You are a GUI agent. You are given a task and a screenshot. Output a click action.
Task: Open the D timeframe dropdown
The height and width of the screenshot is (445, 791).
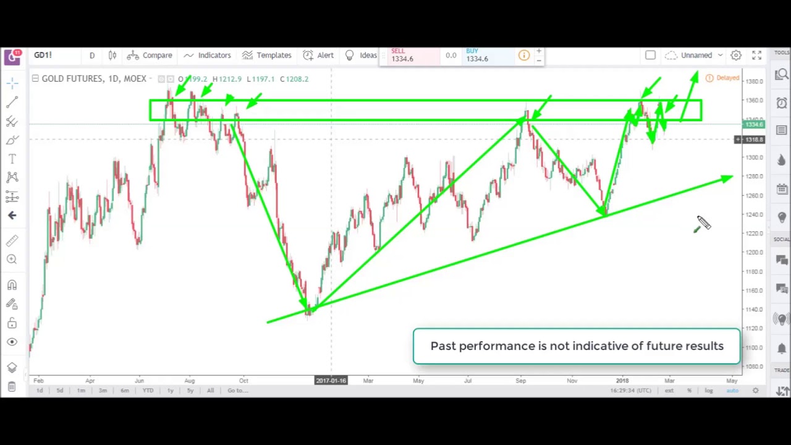pyautogui.click(x=91, y=55)
